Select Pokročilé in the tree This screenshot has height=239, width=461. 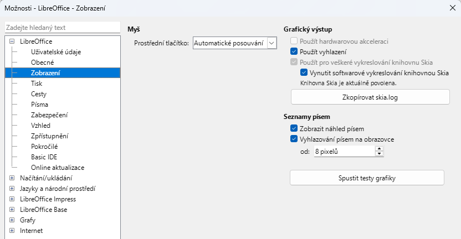[x=44, y=147]
